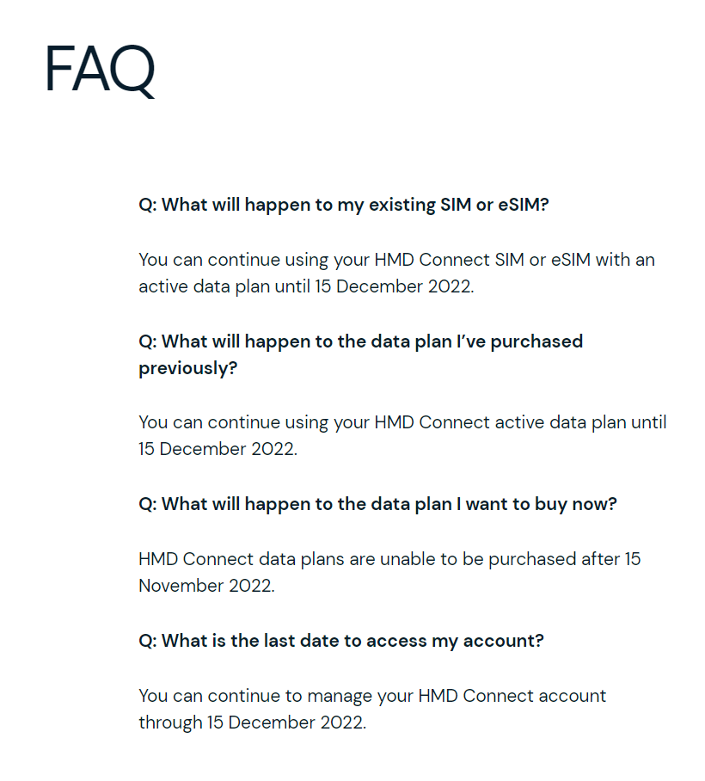Click the '15 December 2022.' line under the second answer
705x781 pixels.
(x=218, y=449)
